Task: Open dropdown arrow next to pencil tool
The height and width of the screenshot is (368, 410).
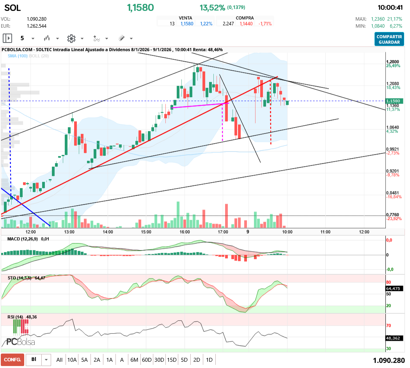Action: 131,39
